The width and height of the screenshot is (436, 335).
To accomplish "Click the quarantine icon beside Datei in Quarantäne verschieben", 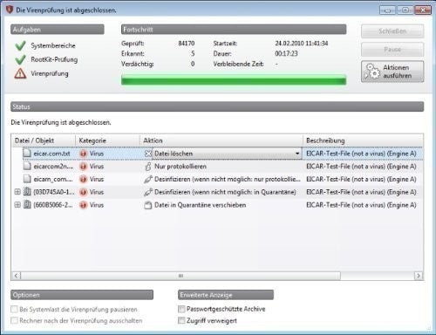I will [x=148, y=205].
